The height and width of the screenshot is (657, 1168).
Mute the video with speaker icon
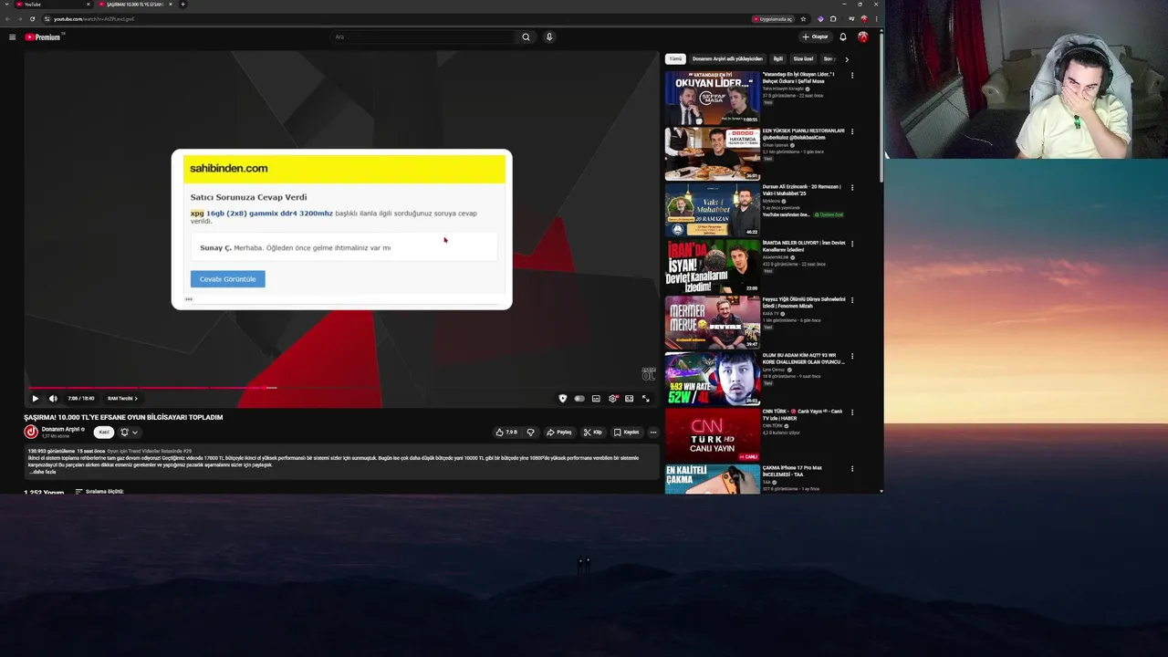point(53,398)
